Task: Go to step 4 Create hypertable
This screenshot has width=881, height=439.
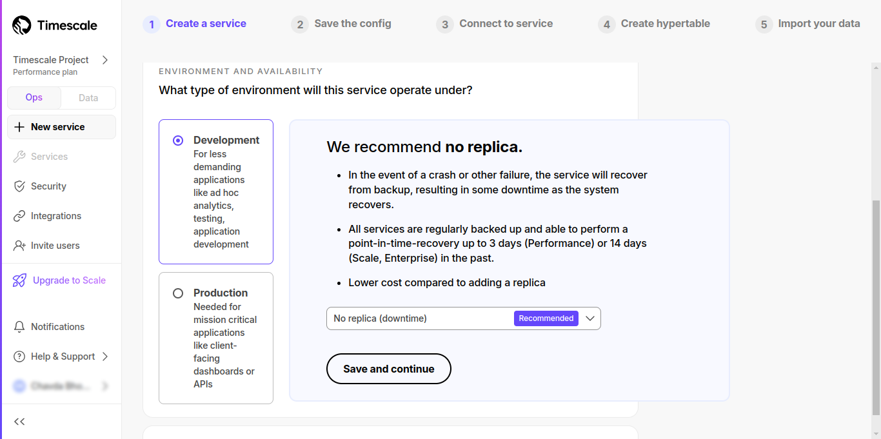Action: 654,24
